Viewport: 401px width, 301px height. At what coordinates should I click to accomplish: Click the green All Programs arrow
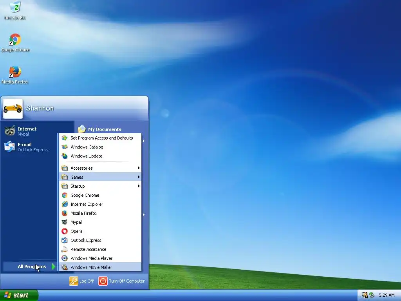[x=53, y=267]
